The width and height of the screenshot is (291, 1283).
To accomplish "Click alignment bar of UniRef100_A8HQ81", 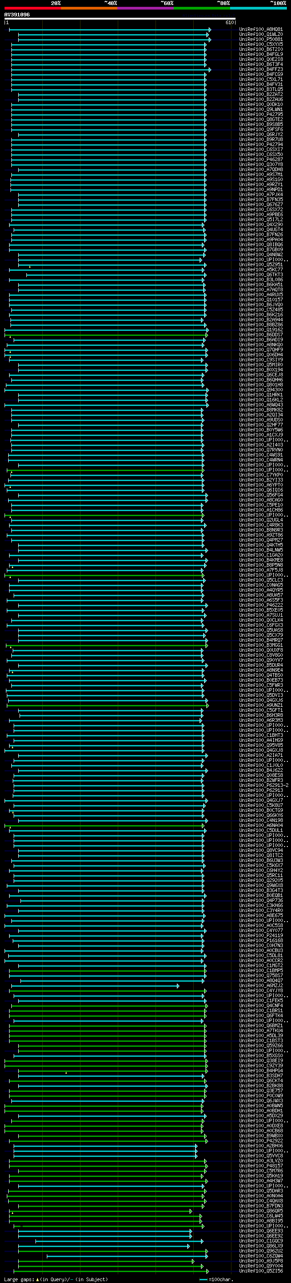I will (110, 30).
